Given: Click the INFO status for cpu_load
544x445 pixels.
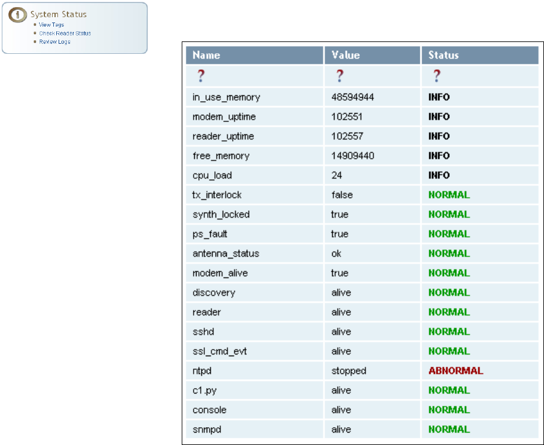Looking at the screenshot, I should pos(439,175).
